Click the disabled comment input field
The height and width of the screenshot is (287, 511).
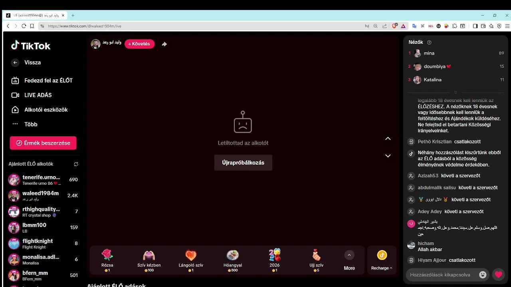[441, 275]
